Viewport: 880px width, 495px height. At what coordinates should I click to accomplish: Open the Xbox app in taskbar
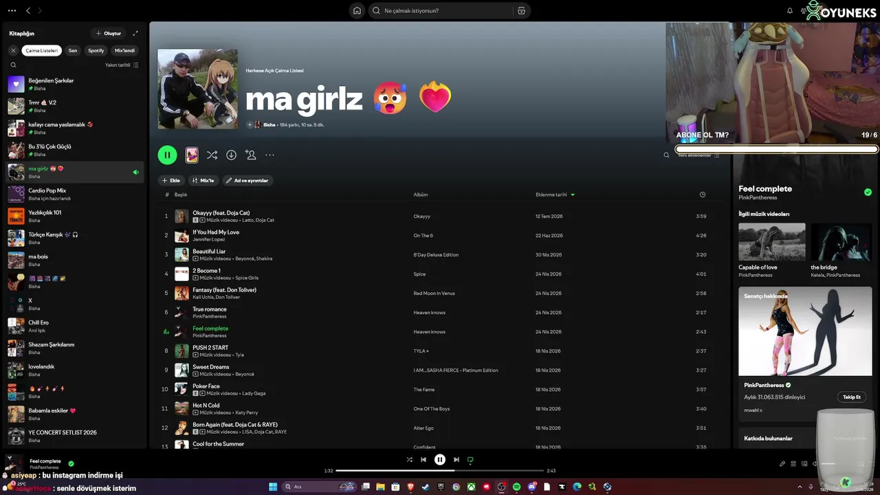tap(471, 487)
